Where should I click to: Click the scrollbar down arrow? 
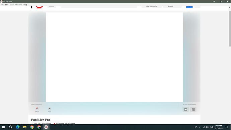(230, 123)
